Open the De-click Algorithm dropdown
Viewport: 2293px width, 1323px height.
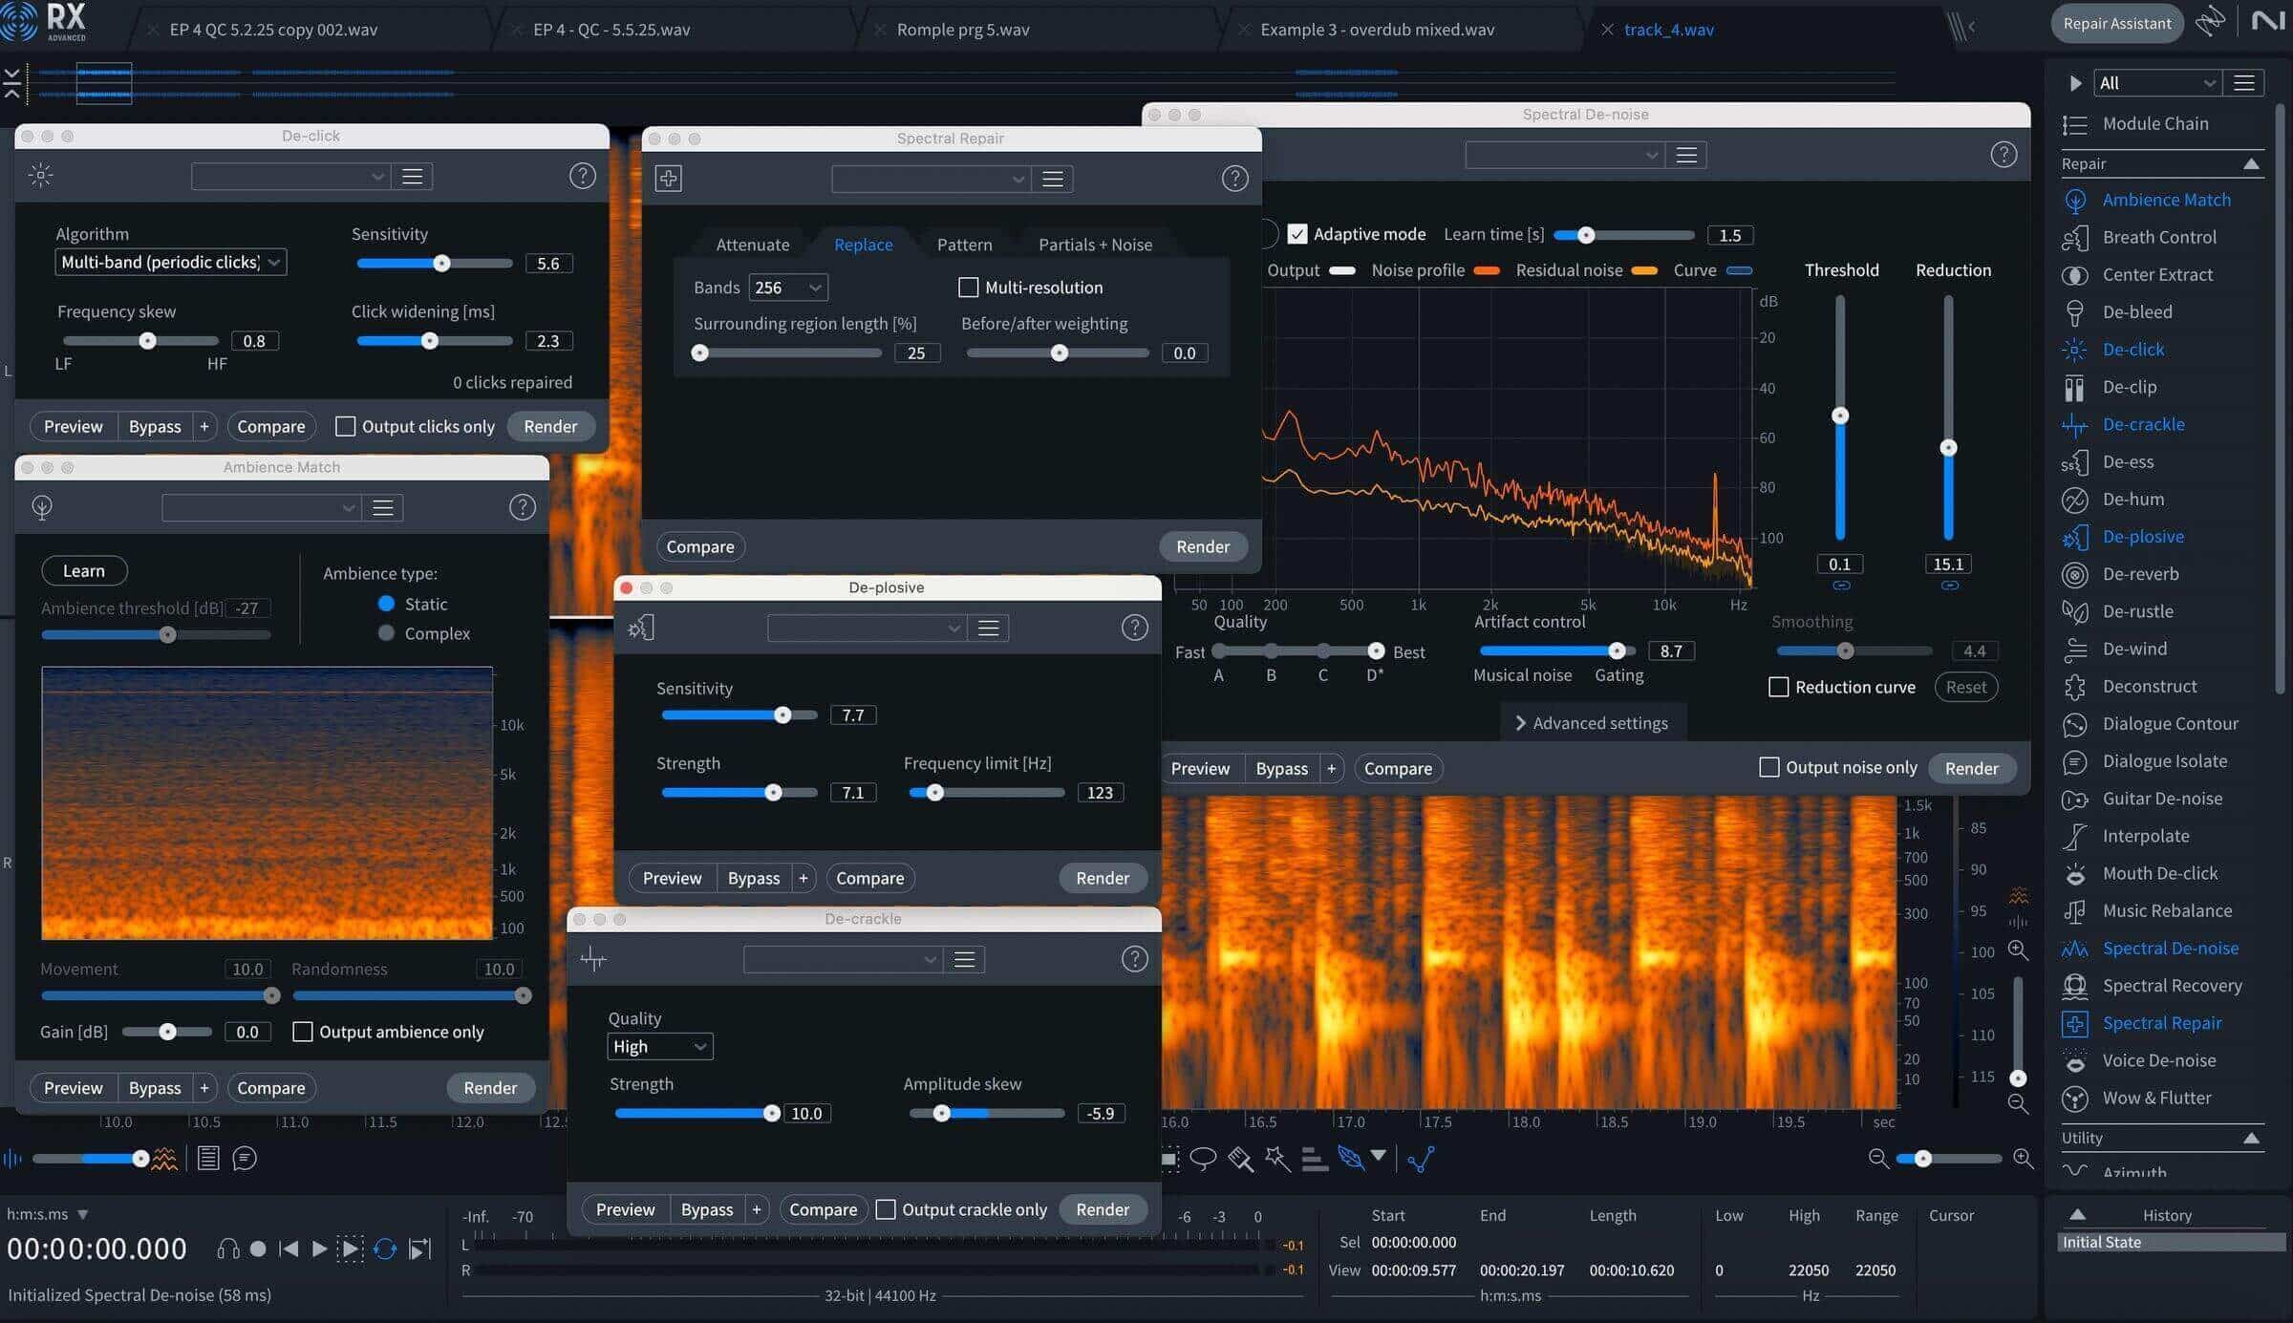click(x=170, y=262)
